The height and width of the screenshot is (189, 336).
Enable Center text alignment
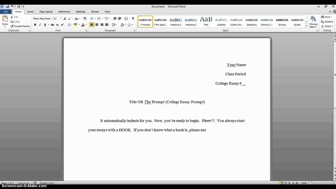[x=97, y=24]
